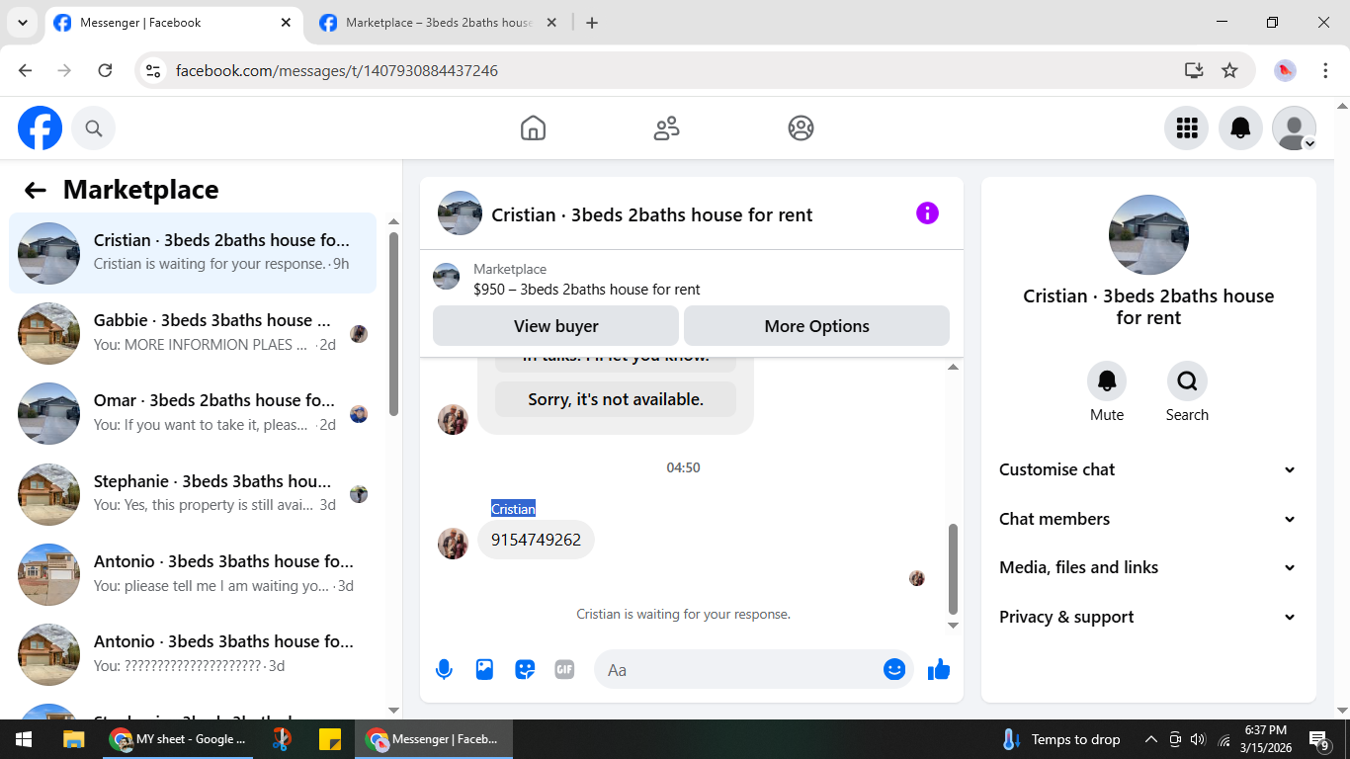Open Sticky Notes from taskbar

pyautogui.click(x=329, y=739)
